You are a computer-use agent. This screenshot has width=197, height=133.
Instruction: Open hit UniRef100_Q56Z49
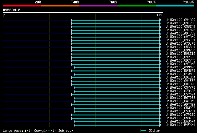click(180, 27)
